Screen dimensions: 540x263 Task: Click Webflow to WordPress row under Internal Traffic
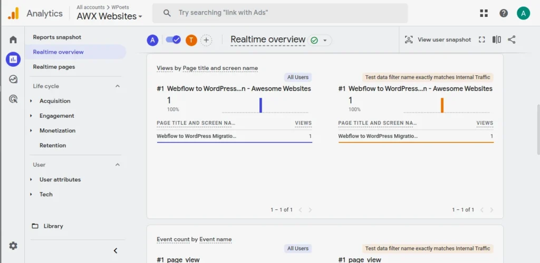click(416, 136)
